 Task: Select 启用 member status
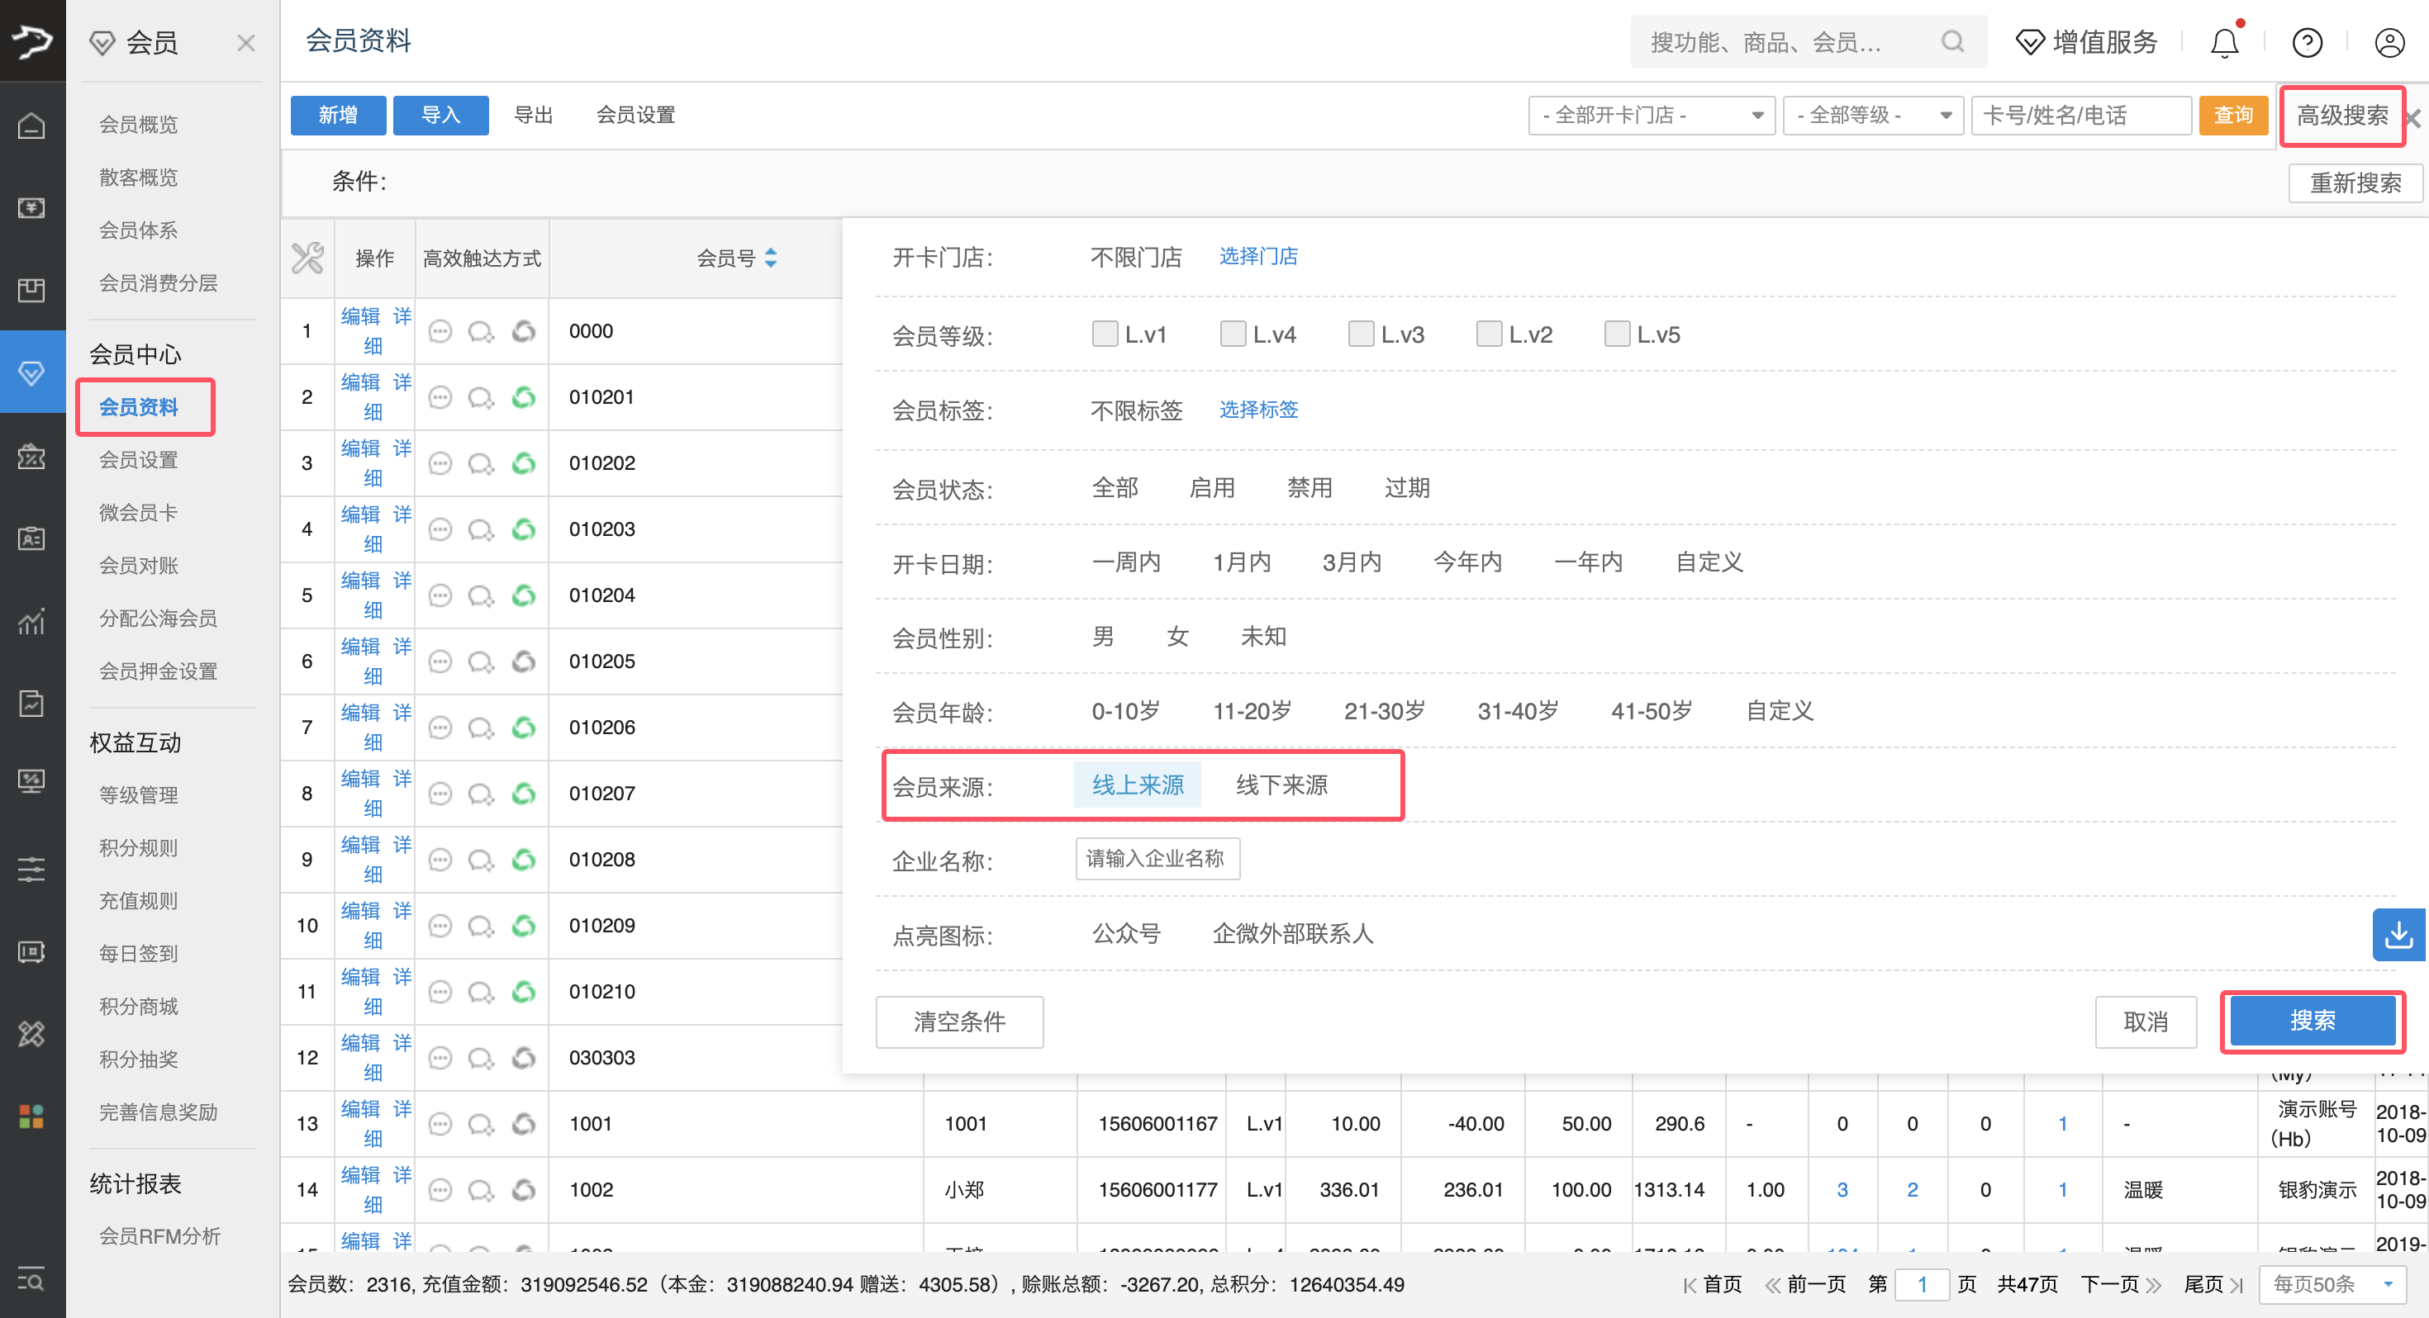(1212, 487)
